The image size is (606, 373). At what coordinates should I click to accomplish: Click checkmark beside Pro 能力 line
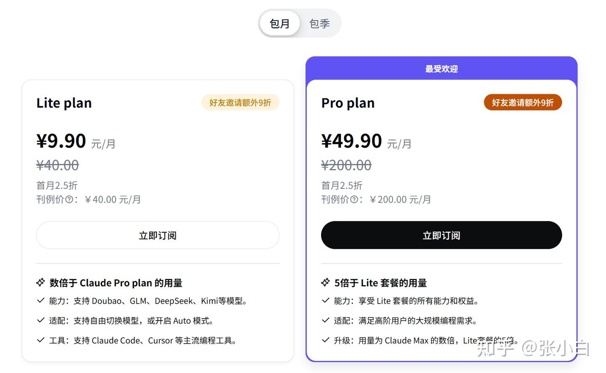coord(325,300)
